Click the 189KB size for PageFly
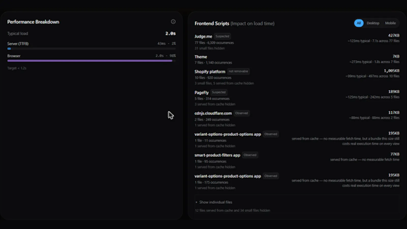This screenshot has height=229, width=407. pyautogui.click(x=394, y=92)
